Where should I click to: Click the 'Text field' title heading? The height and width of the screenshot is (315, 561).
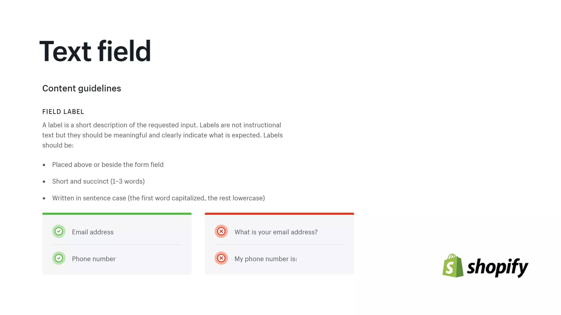tap(95, 51)
